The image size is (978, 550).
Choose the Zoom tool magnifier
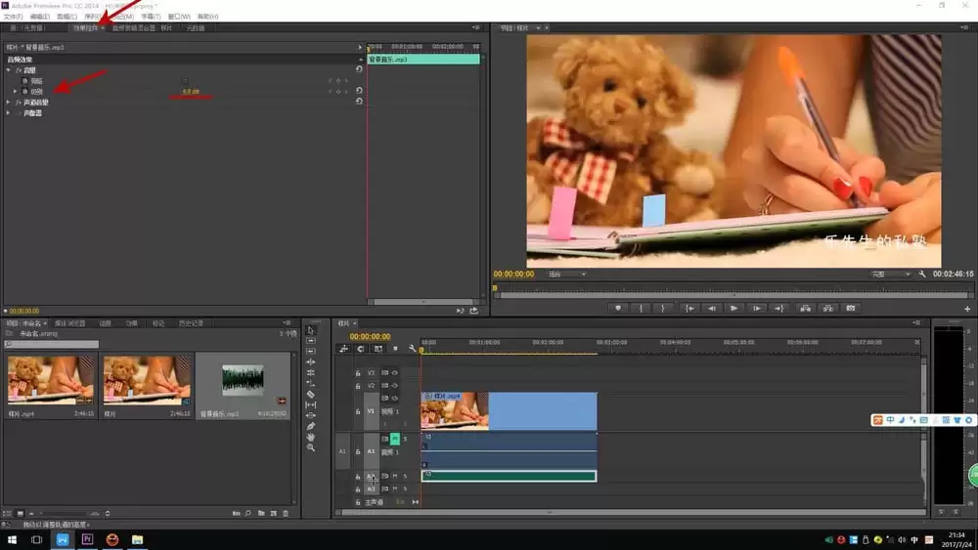click(x=311, y=447)
